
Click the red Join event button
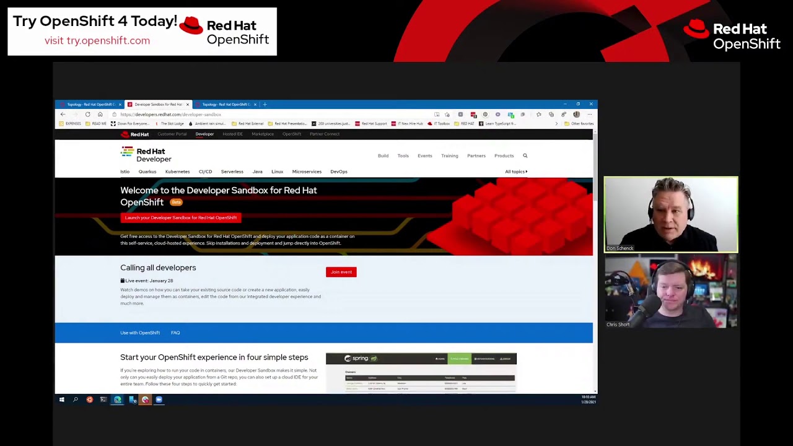(x=341, y=272)
